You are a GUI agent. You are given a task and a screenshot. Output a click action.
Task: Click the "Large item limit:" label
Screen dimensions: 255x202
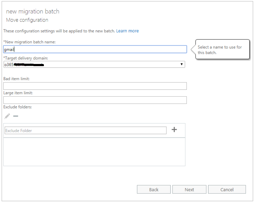18,93
